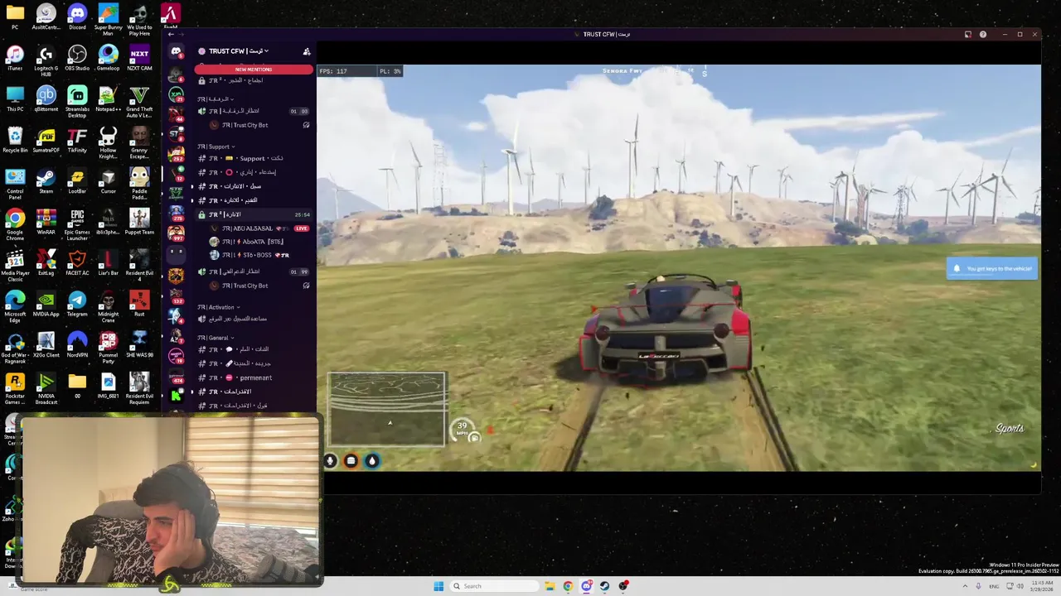Select the iTunes desktop icon
Screen dimensions: 1061x596
pos(15,57)
